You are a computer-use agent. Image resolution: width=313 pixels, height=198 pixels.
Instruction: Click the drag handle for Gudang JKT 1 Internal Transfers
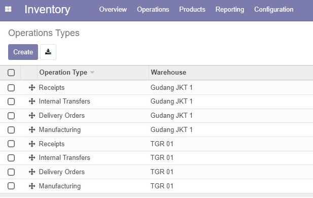coord(32,102)
